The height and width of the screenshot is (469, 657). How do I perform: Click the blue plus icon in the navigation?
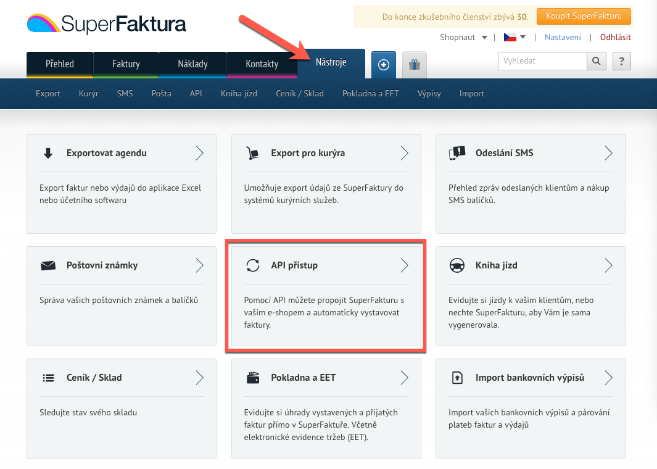[x=383, y=64]
